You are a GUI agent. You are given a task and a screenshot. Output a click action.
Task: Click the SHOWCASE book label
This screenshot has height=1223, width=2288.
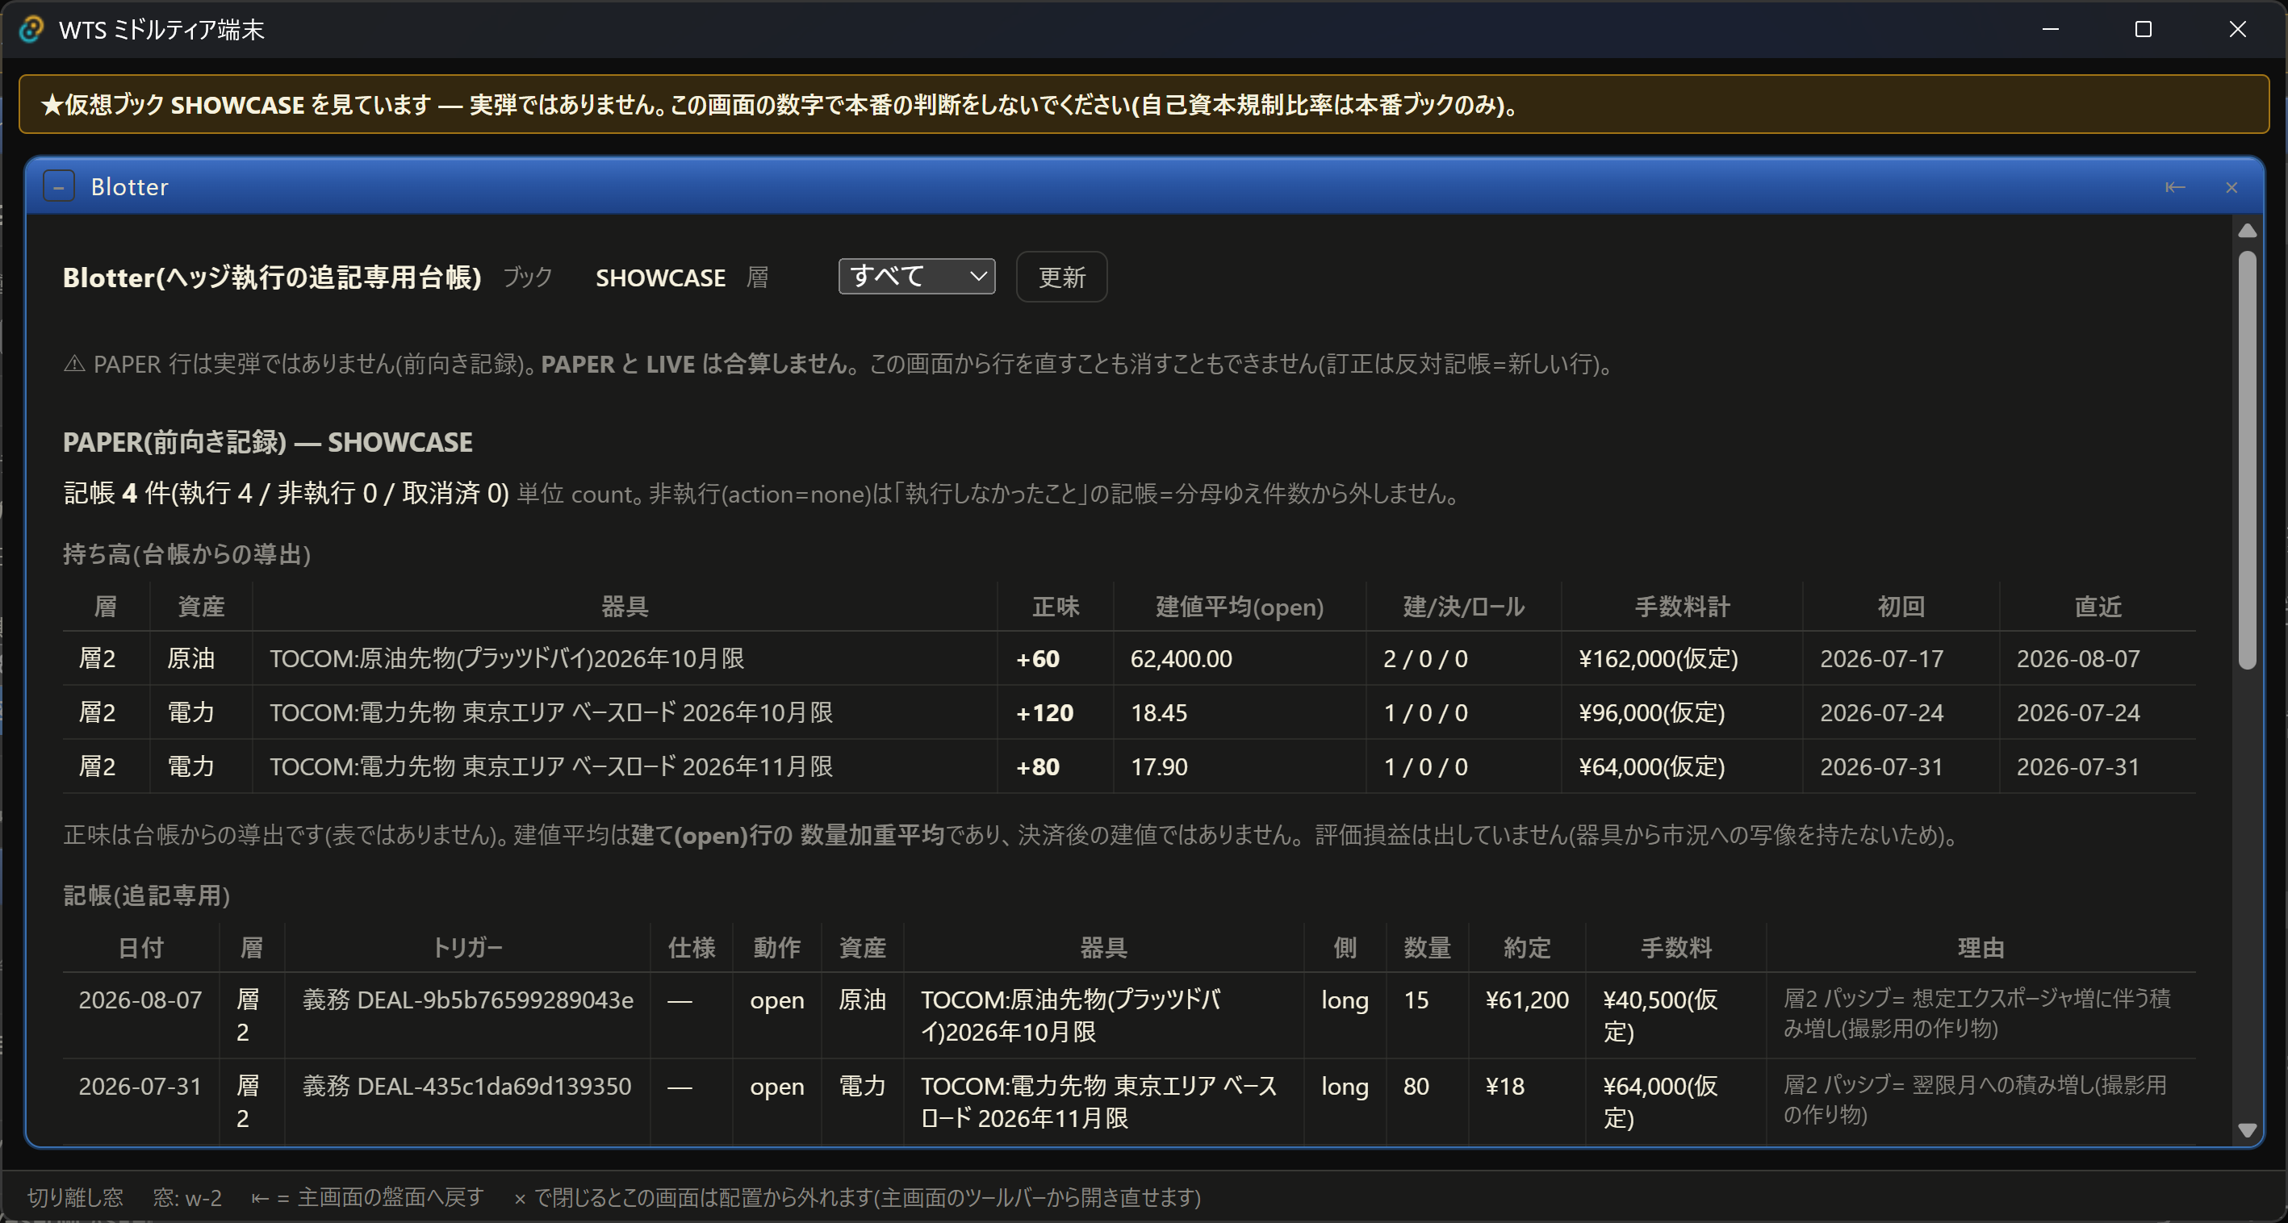(660, 278)
